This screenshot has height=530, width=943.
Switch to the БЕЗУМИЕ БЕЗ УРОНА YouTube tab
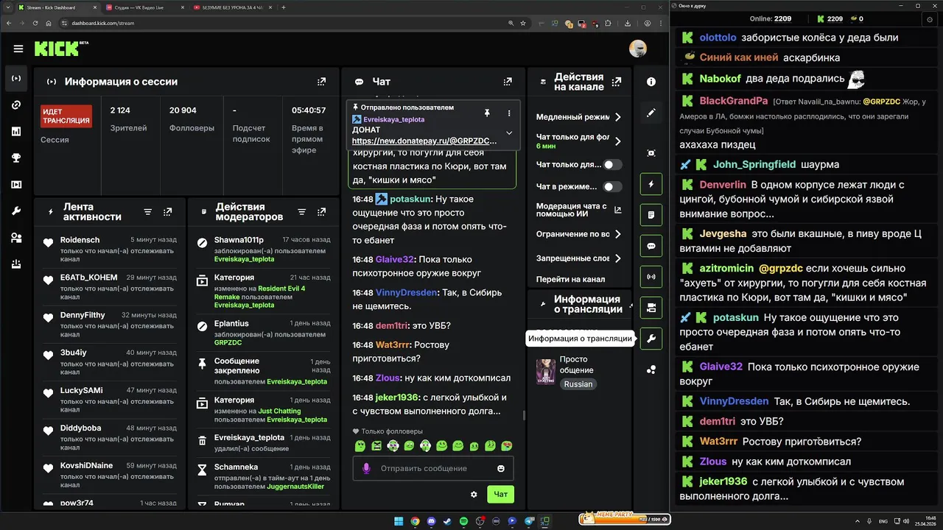tap(232, 7)
